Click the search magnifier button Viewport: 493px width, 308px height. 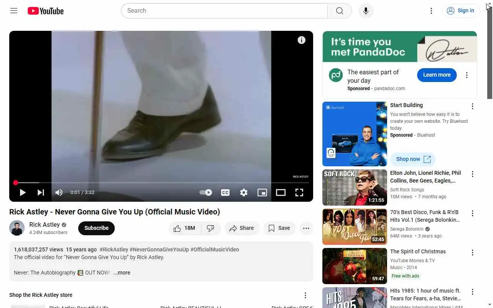tap(340, 11)
